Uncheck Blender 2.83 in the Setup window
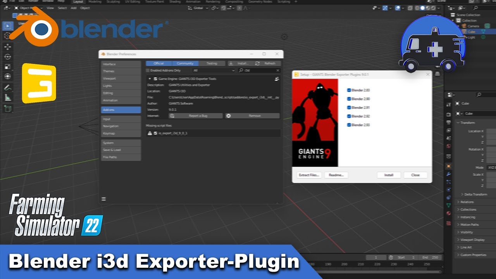This screenshot has width=496, height=279. click(x=349, y=90)
